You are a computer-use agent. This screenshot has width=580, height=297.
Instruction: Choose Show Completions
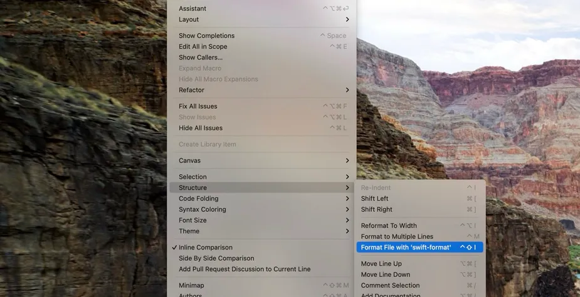click(x=261, y=36)
